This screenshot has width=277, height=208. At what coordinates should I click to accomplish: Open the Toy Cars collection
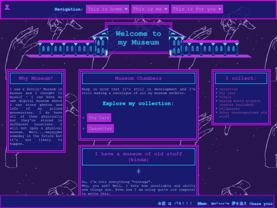[99, 118]
